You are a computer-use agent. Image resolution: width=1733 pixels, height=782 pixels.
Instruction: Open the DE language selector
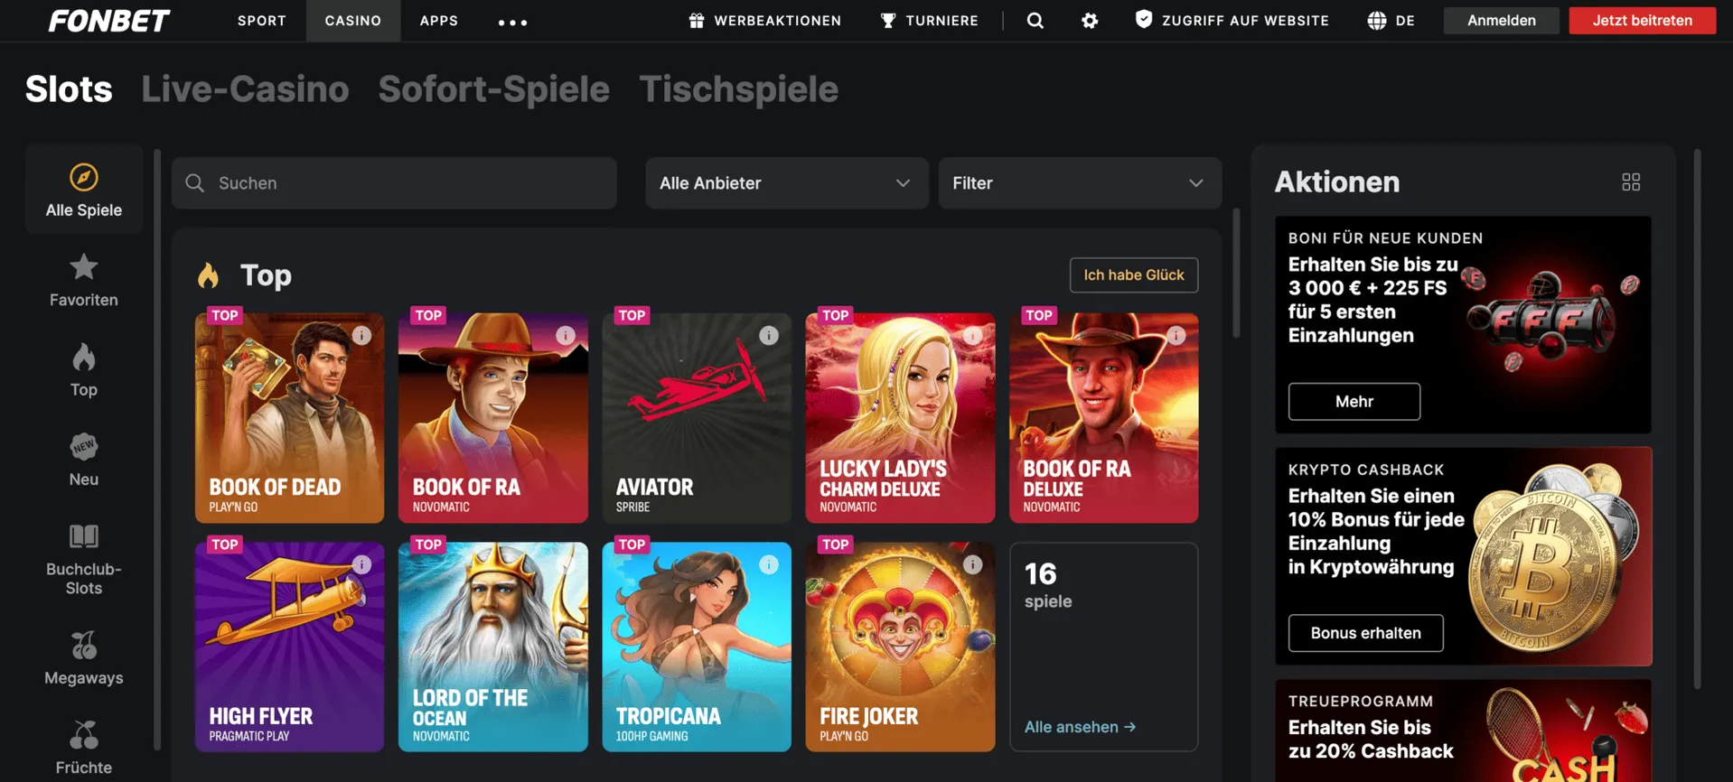point(1391,21)
